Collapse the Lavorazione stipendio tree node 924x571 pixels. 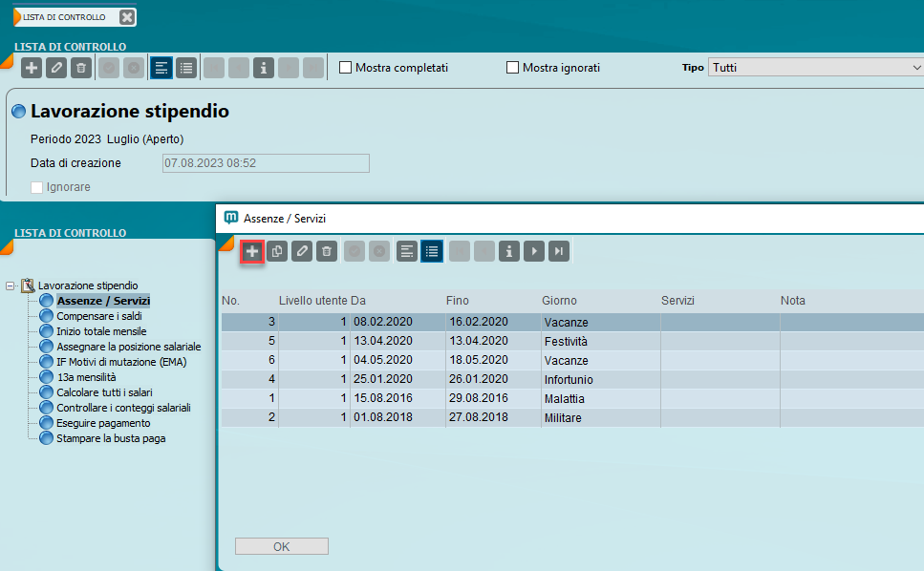[x=11, y=285]
